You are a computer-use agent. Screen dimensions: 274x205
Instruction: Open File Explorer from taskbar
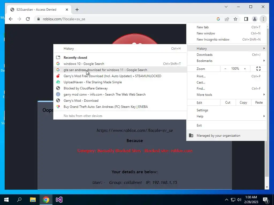(x=33, y=200)
